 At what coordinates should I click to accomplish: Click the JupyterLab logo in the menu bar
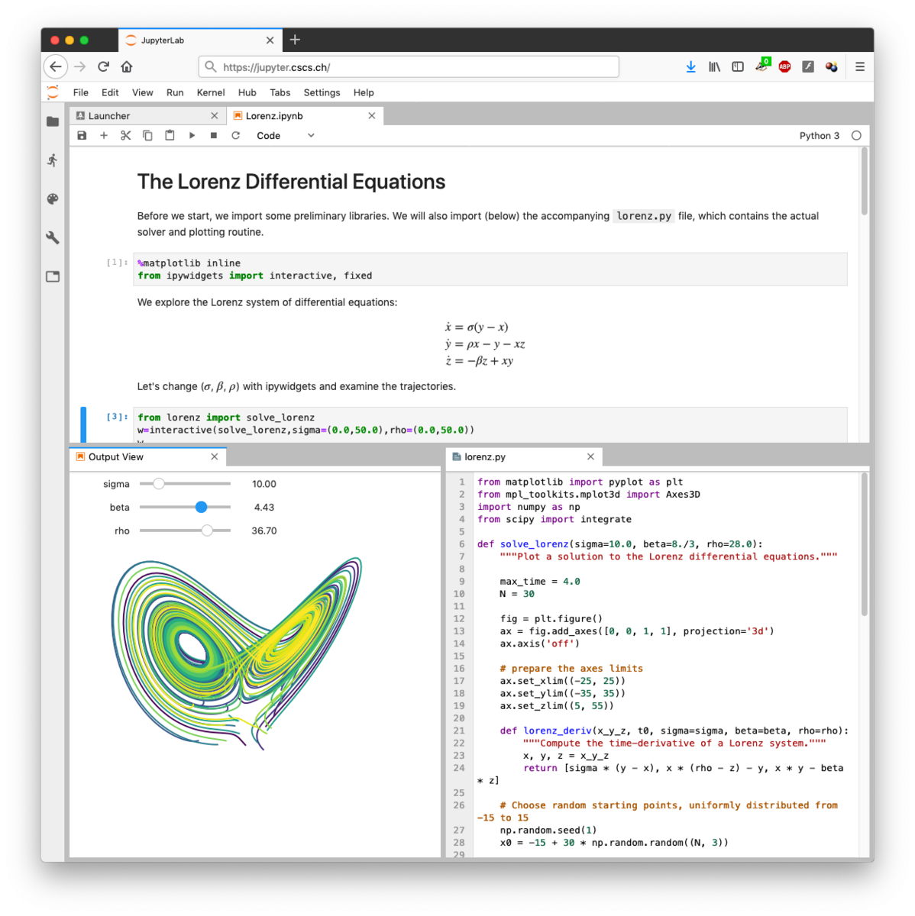[53, 92]
